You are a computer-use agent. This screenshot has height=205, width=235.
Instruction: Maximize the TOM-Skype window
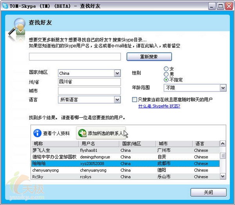coord(220,6)
